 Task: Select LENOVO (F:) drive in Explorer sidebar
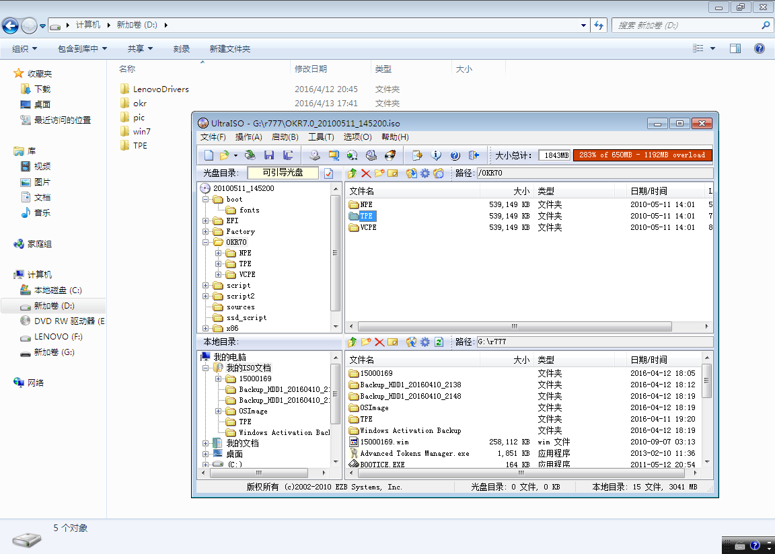tap(59, 337)
